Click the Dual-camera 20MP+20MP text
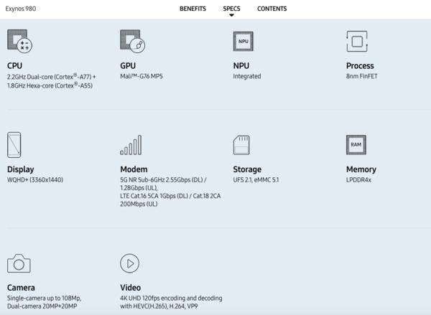 pyautogui.click(x=42, y=306)
